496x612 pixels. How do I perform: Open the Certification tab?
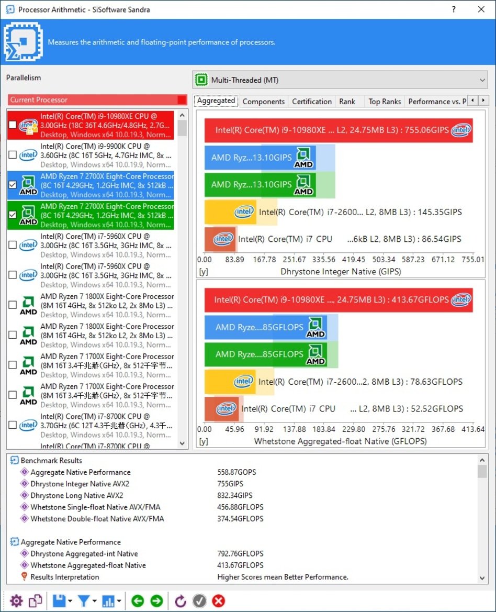click(312, 102)
